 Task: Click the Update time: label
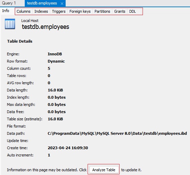[18, 141]
